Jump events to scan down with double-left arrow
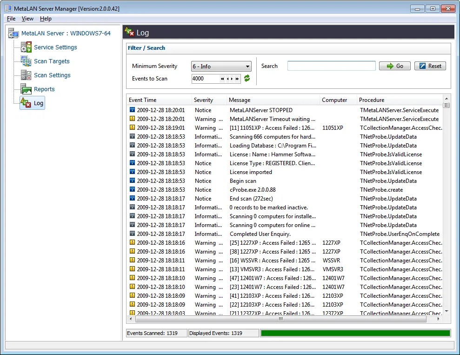This screenshot has width=460, height=355. pyautogui.click(x=222, y=79)
